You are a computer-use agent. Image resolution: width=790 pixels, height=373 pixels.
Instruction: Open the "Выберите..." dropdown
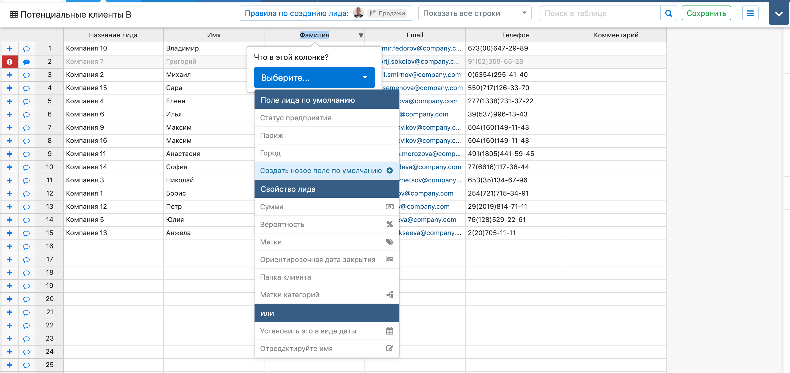pos(314,77)
